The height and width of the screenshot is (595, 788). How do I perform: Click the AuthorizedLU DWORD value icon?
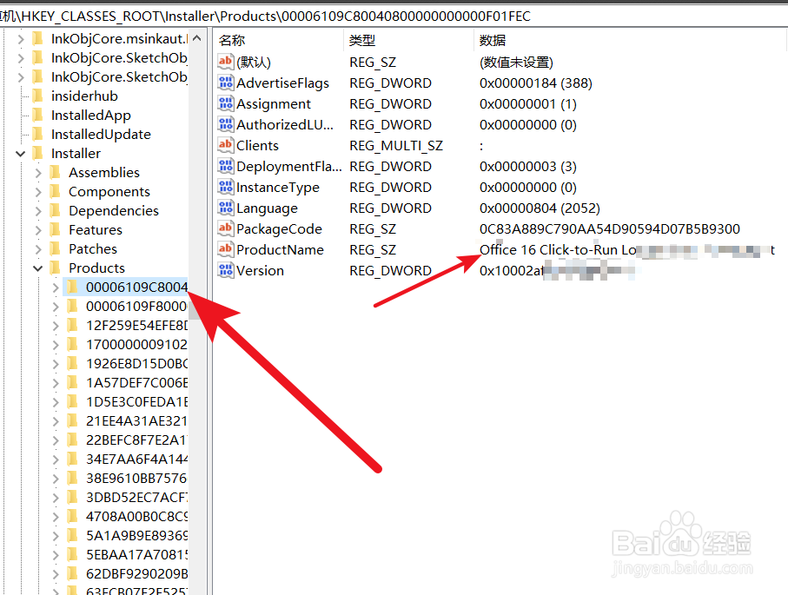[226, 124]
